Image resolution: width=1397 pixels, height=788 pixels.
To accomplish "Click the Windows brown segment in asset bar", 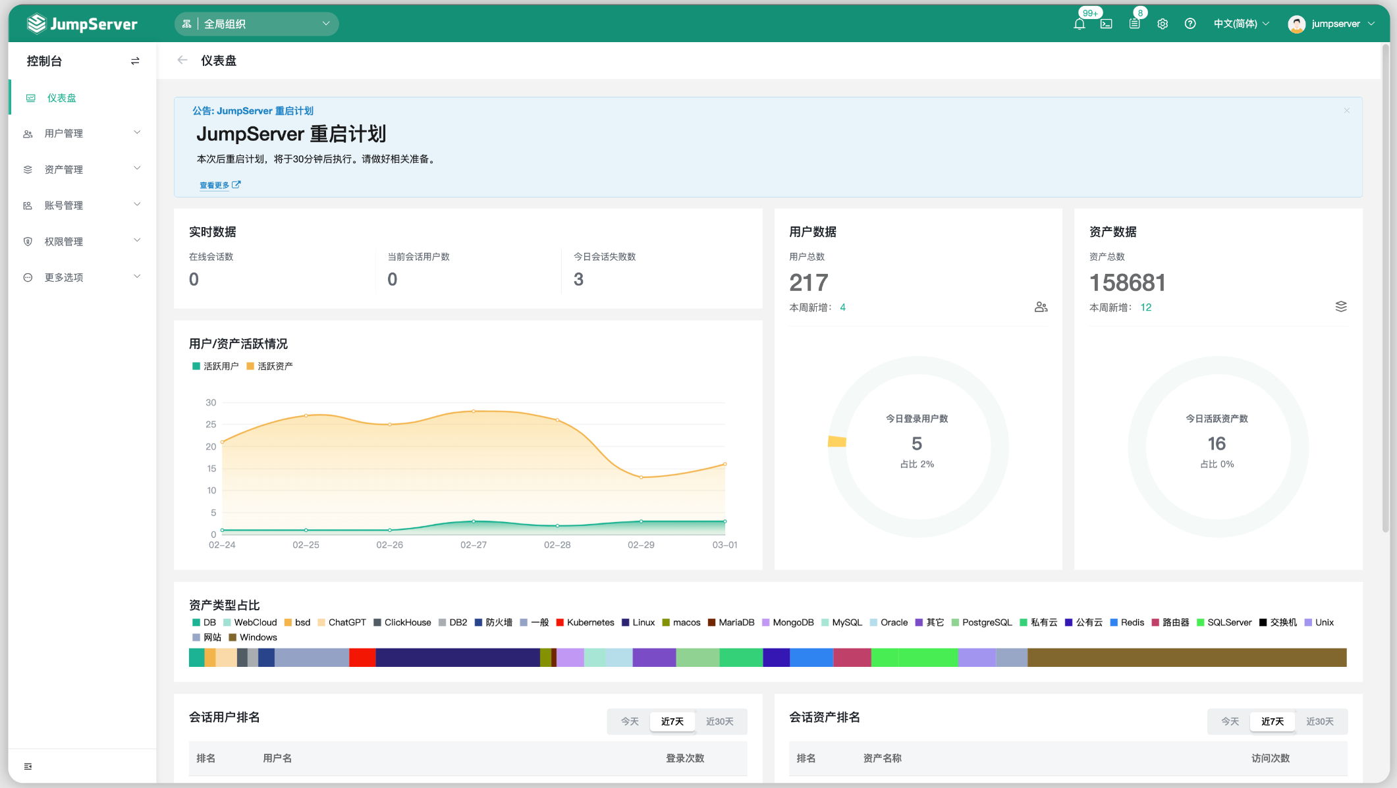I will click(1187, 658).
